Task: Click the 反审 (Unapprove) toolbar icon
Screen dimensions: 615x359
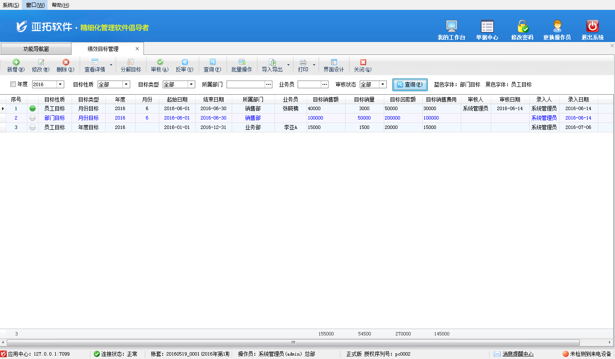Action: pyautogui.click(x=185, y=63)
